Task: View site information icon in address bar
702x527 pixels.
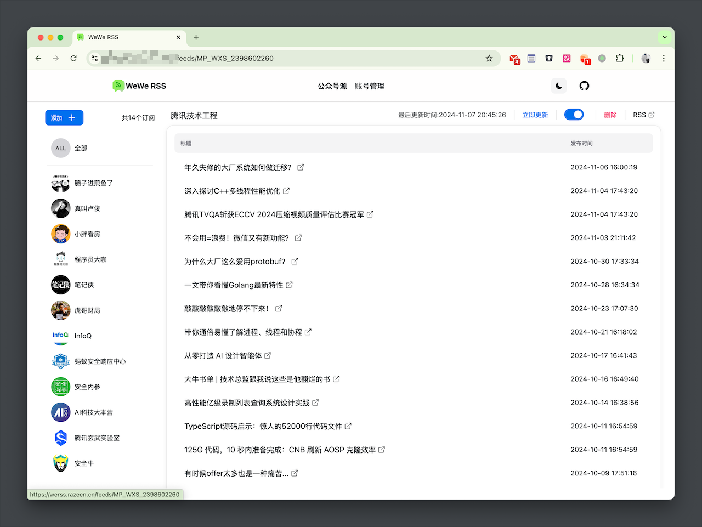Action: 95,58
